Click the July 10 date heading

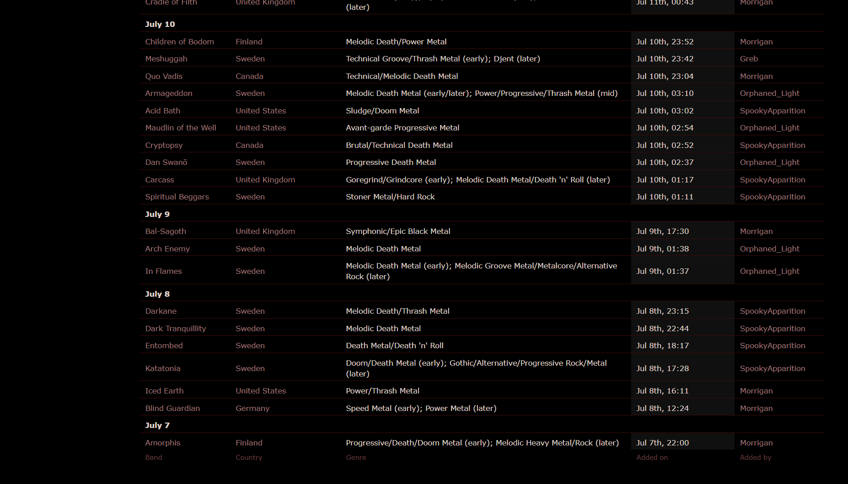(160, 24)
